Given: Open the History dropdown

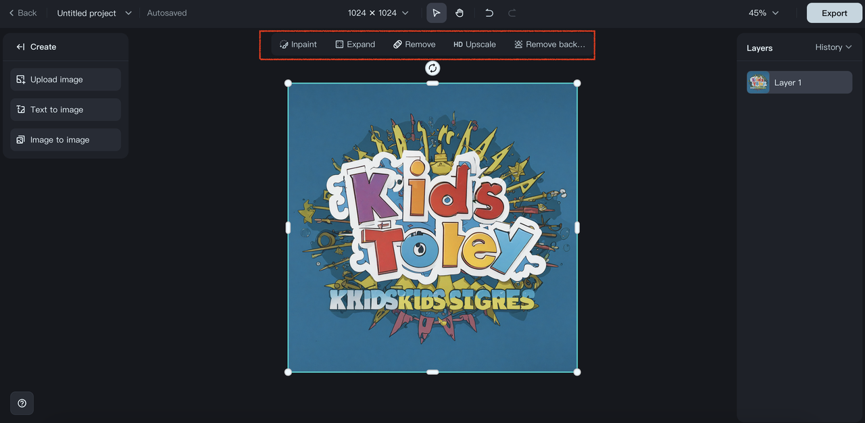Looking at the screenshot, I should (833, 47).
